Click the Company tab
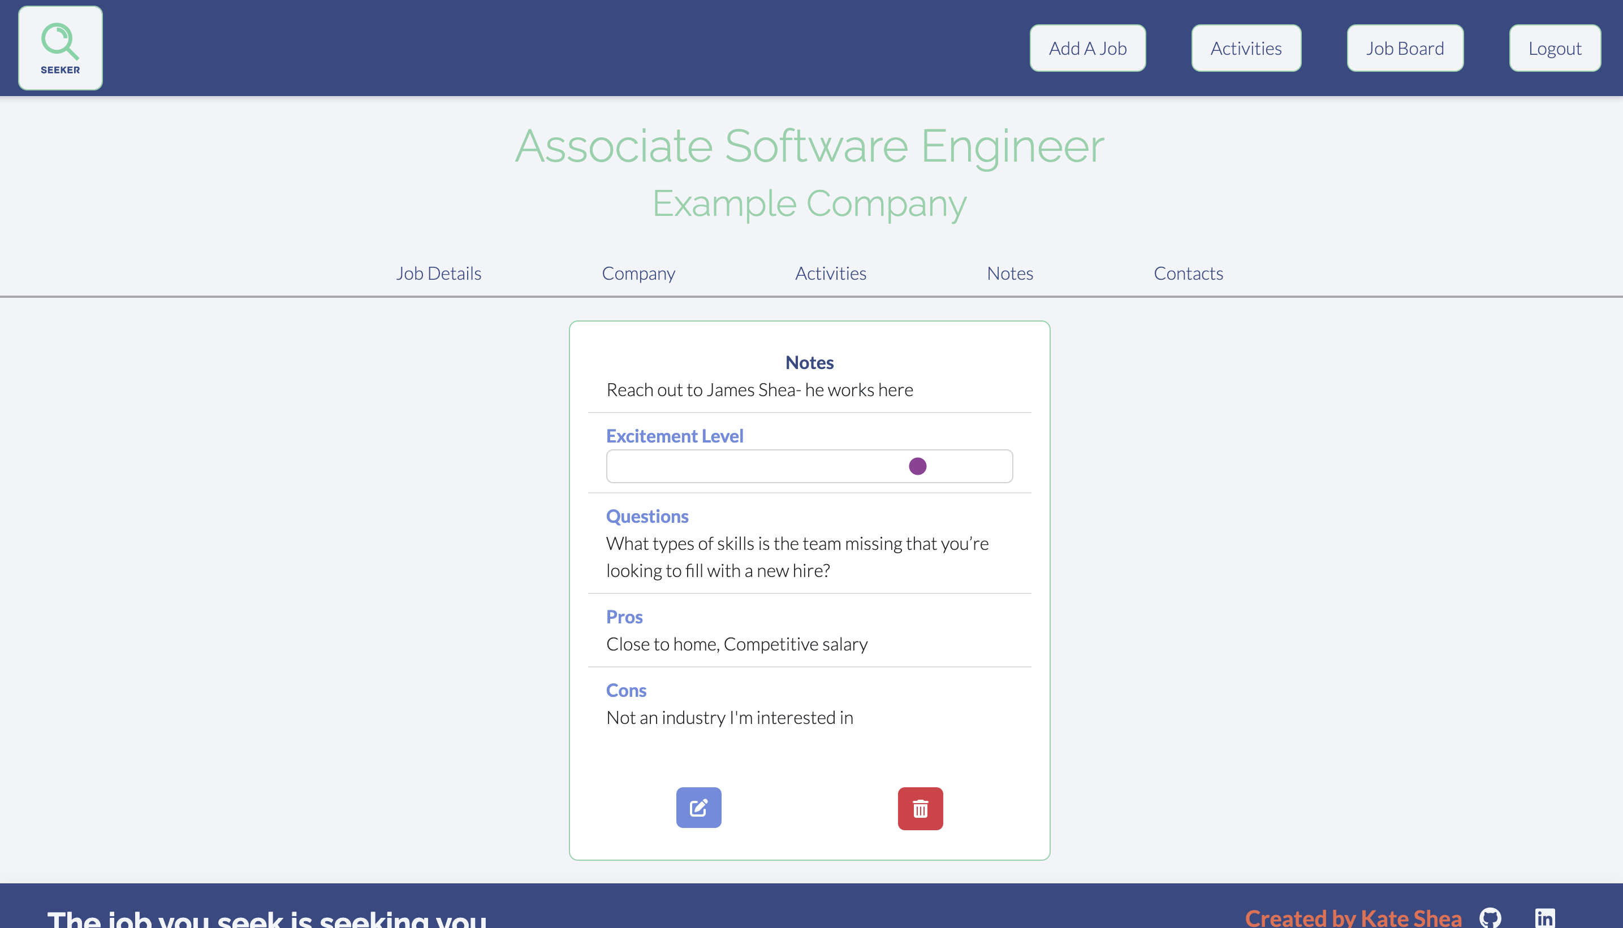Viewport: 1623px width, 928px height. (638, 272)
